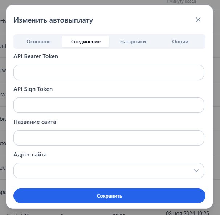
Task: Open the Настройки tab
Action: [x=133, y=41]
